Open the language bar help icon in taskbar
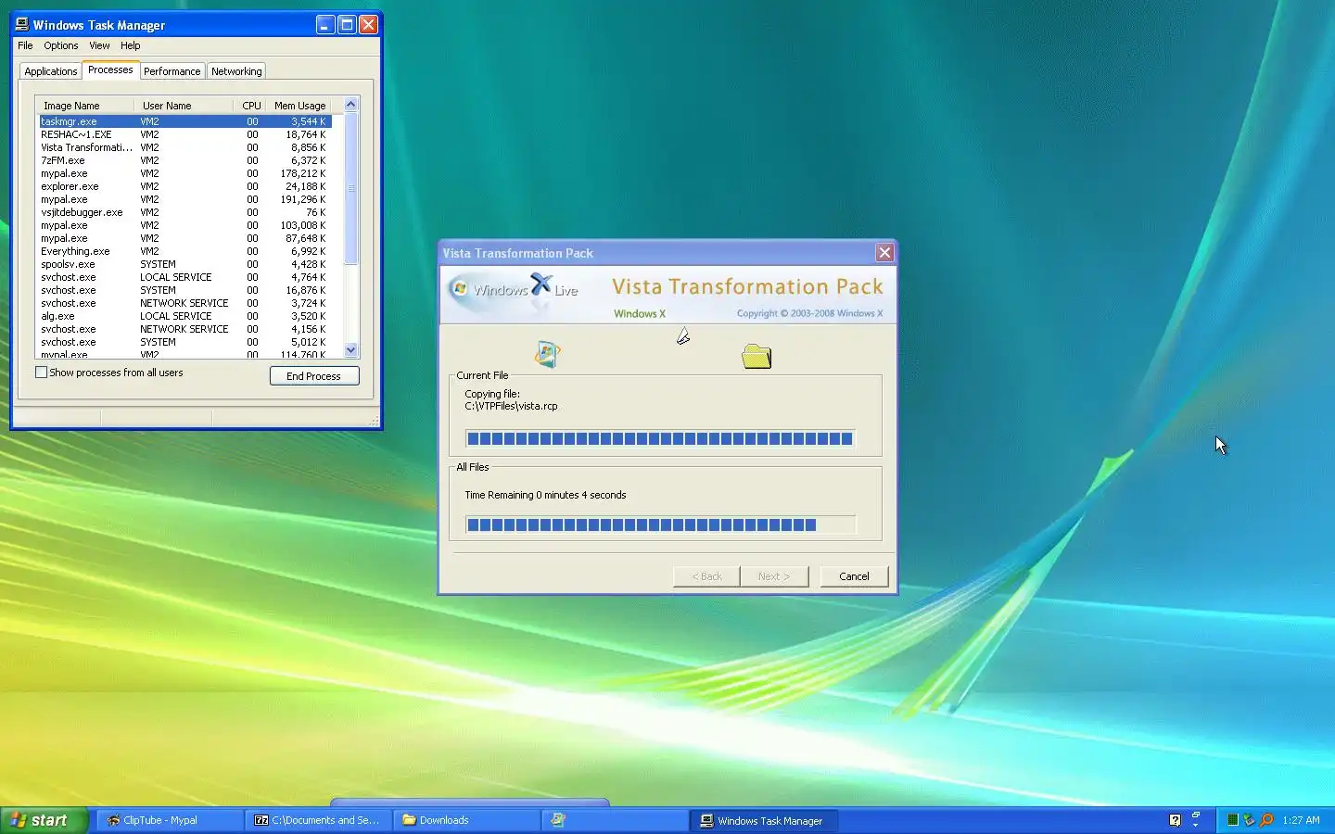The height and width of the screenshot is (834, 1335). (x=1175, y=820)
